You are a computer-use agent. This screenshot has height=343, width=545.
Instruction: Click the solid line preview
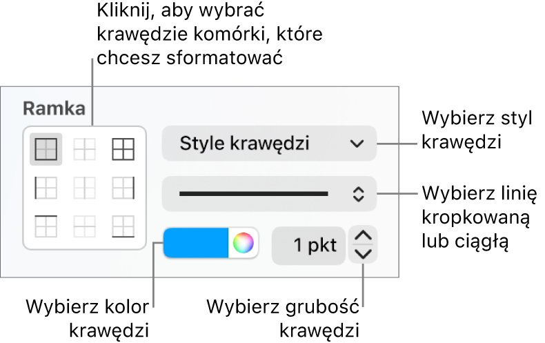254,194
